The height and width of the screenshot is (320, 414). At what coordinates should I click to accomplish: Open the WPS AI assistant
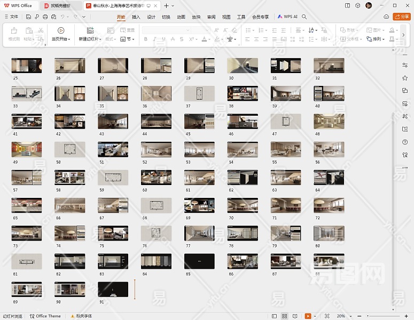coord(287,17)
